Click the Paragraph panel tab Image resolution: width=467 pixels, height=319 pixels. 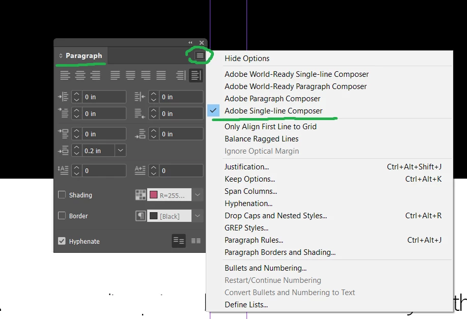click(x=81, y=55)
